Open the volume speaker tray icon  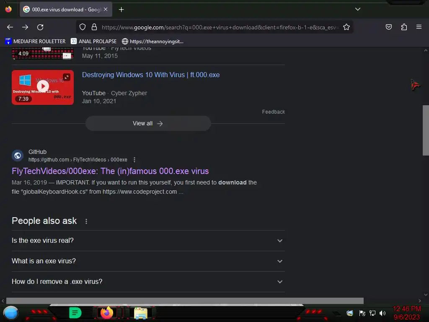tap(382, 313)
